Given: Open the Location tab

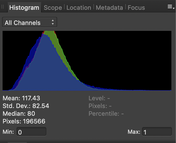Looking at the screenshot, I should (79, 8).
